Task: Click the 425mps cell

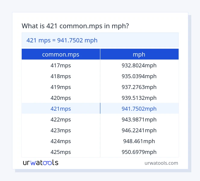Action: 61,152
